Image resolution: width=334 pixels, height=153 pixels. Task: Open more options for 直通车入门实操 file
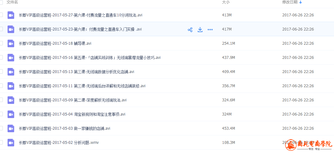coord(210,30)
